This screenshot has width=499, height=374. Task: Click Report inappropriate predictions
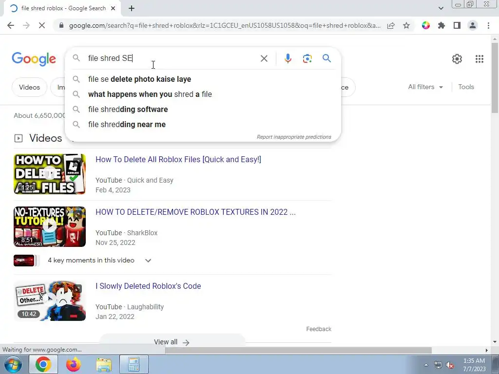[294, 137]
